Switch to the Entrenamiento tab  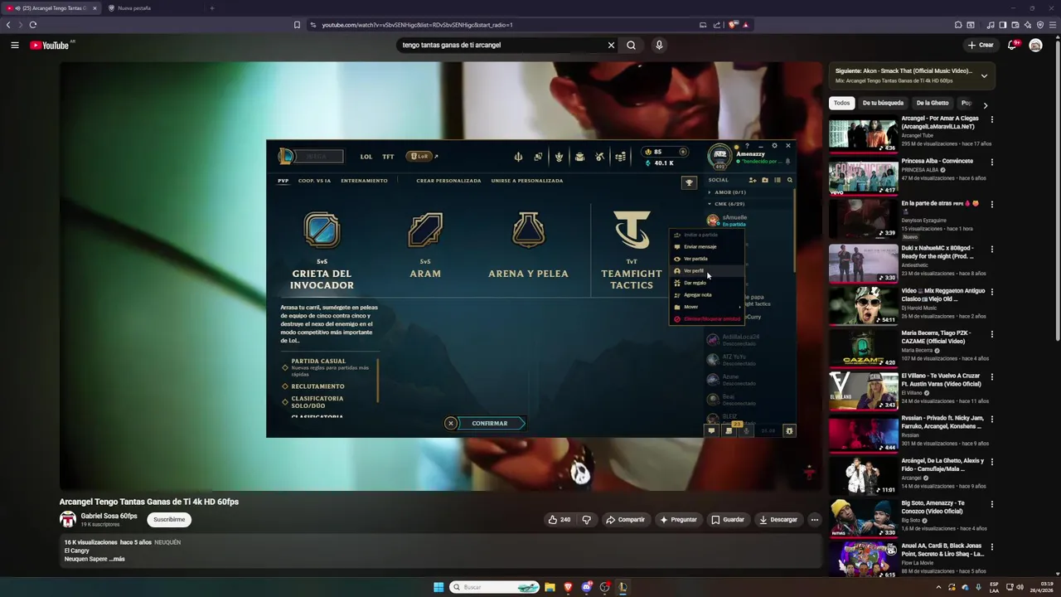(x=364, y=181)
